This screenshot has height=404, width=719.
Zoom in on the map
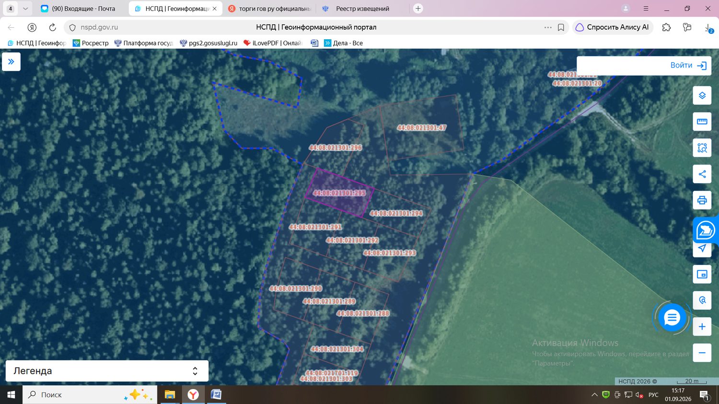tap(702, 326)
